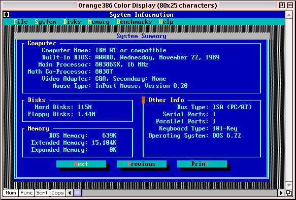Click the Extended Memory 15,104K value
296x200 pixels.
[x=104, y=143]
